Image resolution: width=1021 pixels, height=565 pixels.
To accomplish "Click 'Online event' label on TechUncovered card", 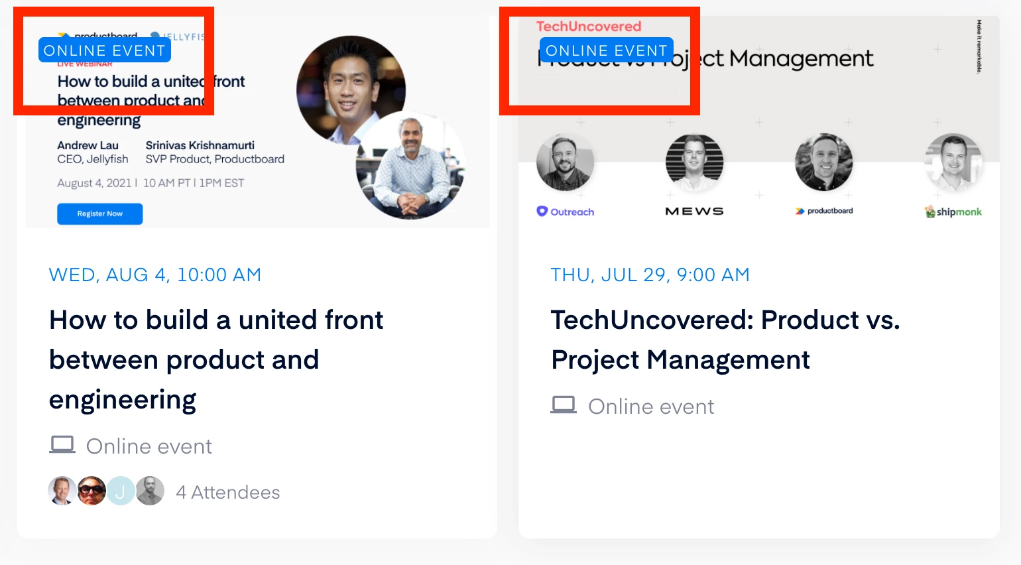I will tap(651, 407).
